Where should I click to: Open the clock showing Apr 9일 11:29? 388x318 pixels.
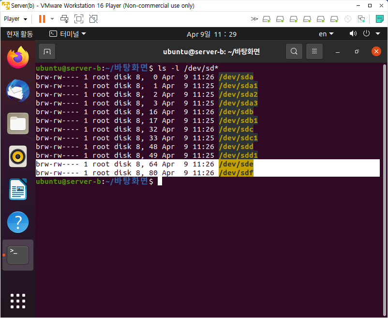[211, 34]
